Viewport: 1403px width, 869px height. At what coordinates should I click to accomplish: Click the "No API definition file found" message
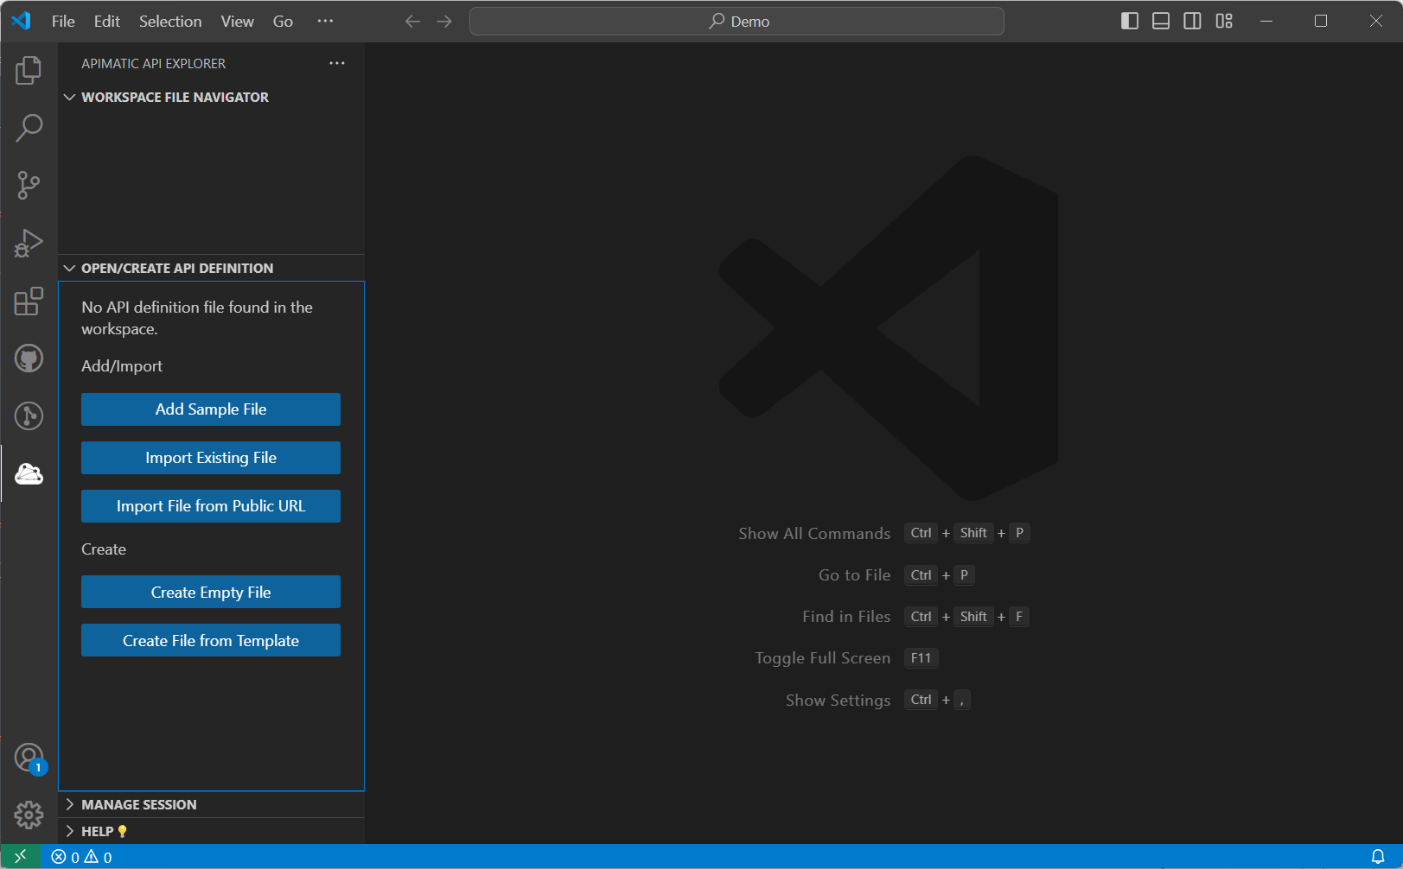click(x=197, y=318)
